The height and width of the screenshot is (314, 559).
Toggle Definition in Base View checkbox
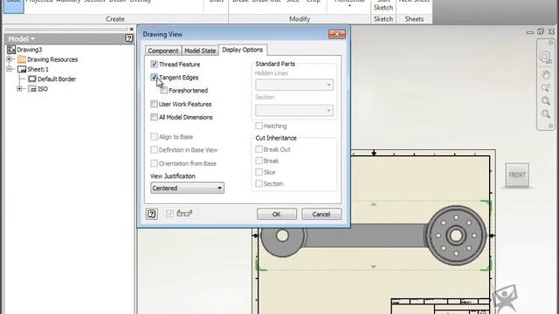(x=154, y=150)
